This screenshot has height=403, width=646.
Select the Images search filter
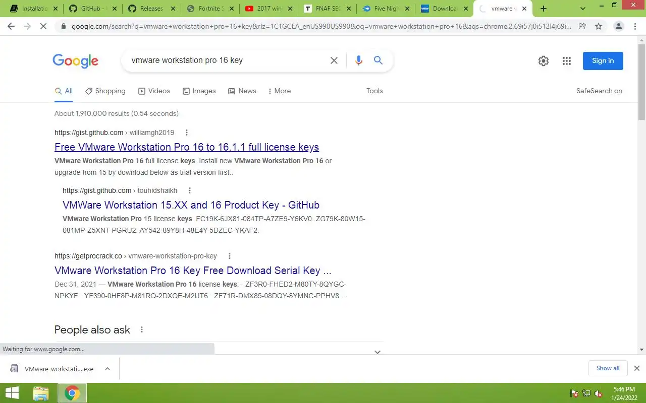tap(199, 91)
